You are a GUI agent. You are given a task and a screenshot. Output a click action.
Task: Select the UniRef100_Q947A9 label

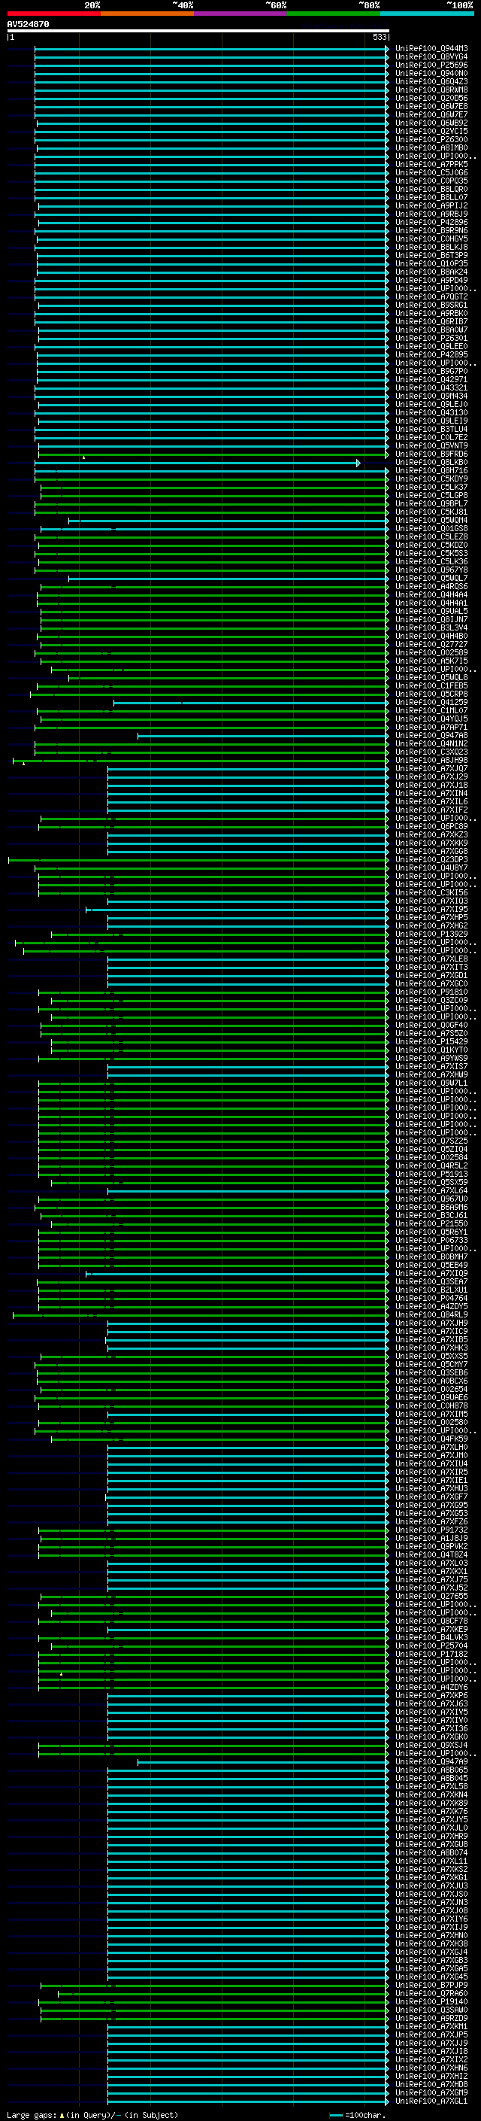pos(431,1761)
